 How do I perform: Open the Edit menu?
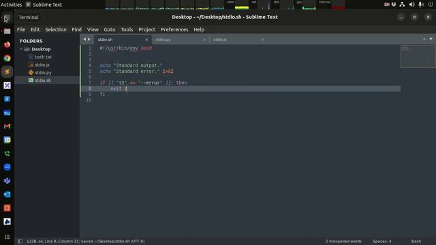click(35, 29)
